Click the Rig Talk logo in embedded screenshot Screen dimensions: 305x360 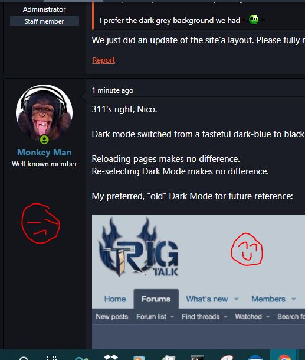pos(139,247)
